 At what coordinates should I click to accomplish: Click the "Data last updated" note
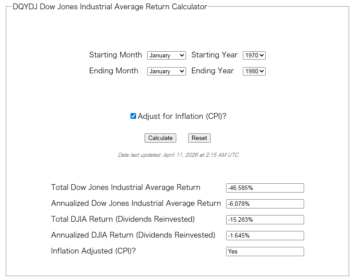178,155
